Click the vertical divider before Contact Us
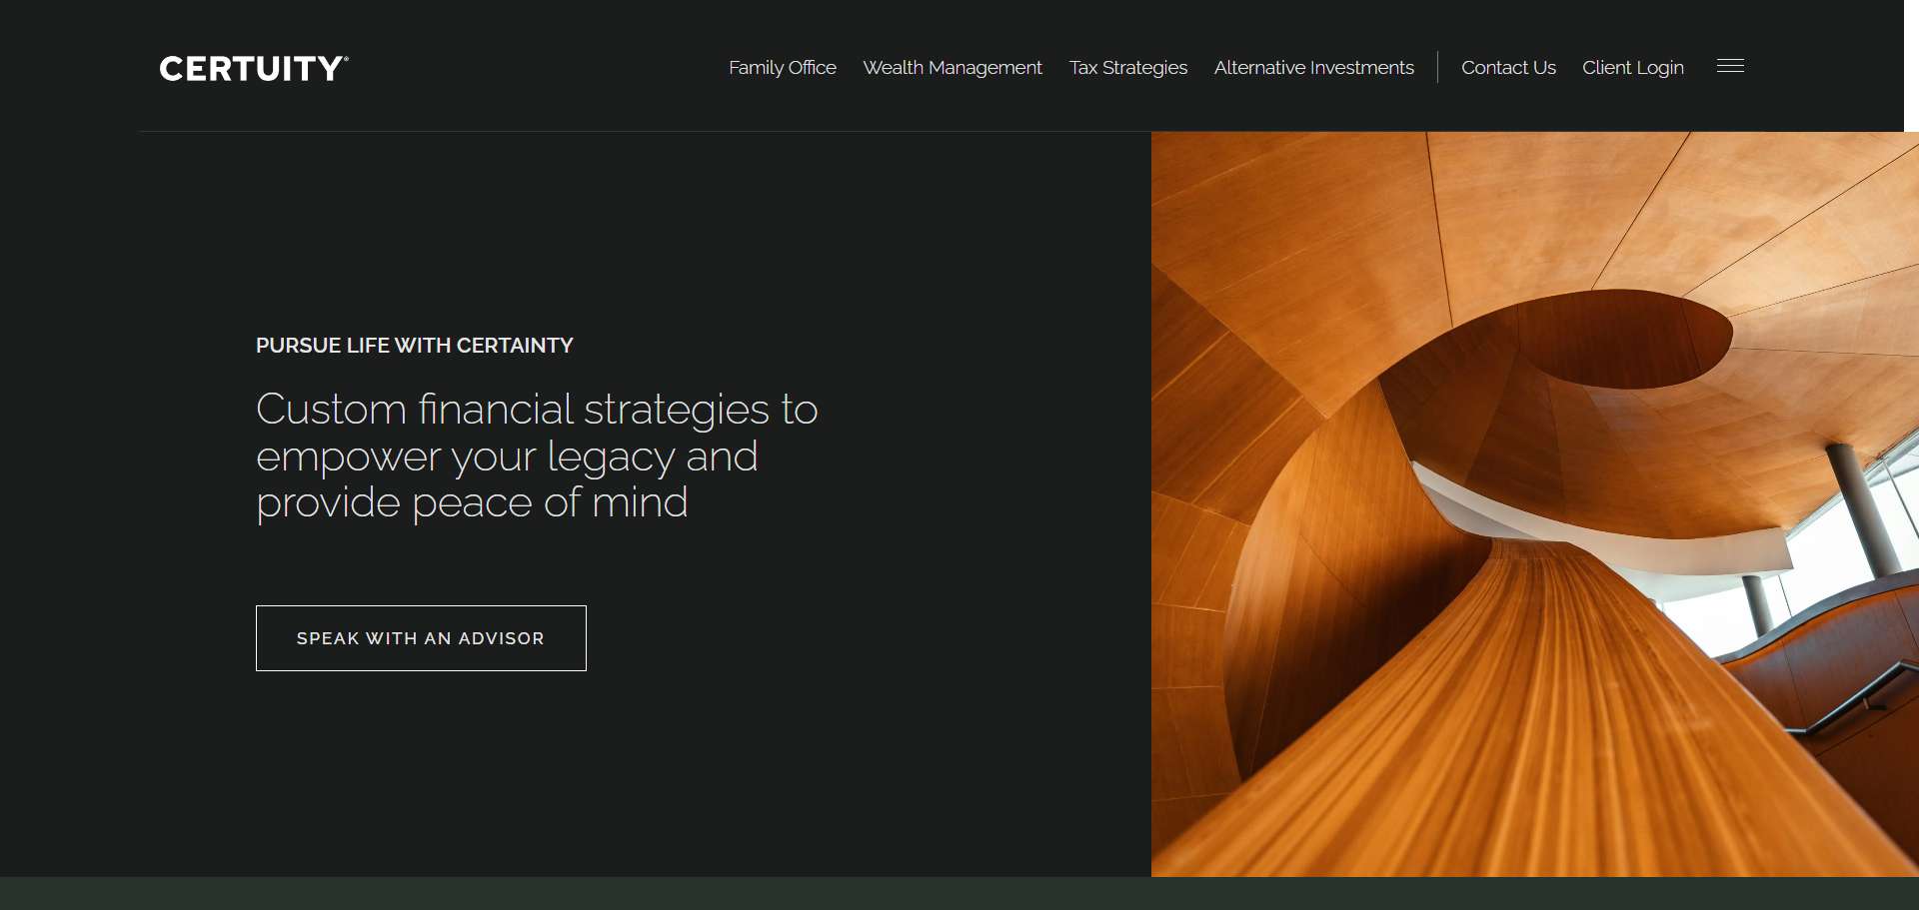 click(1437, 67)
